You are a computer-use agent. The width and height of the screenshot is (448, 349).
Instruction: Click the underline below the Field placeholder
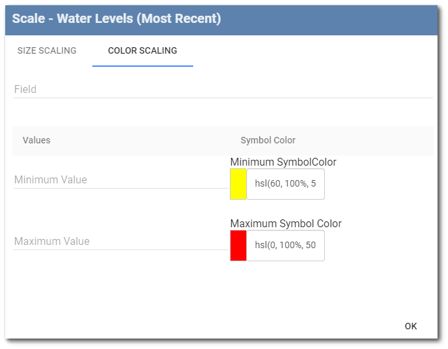223,98
